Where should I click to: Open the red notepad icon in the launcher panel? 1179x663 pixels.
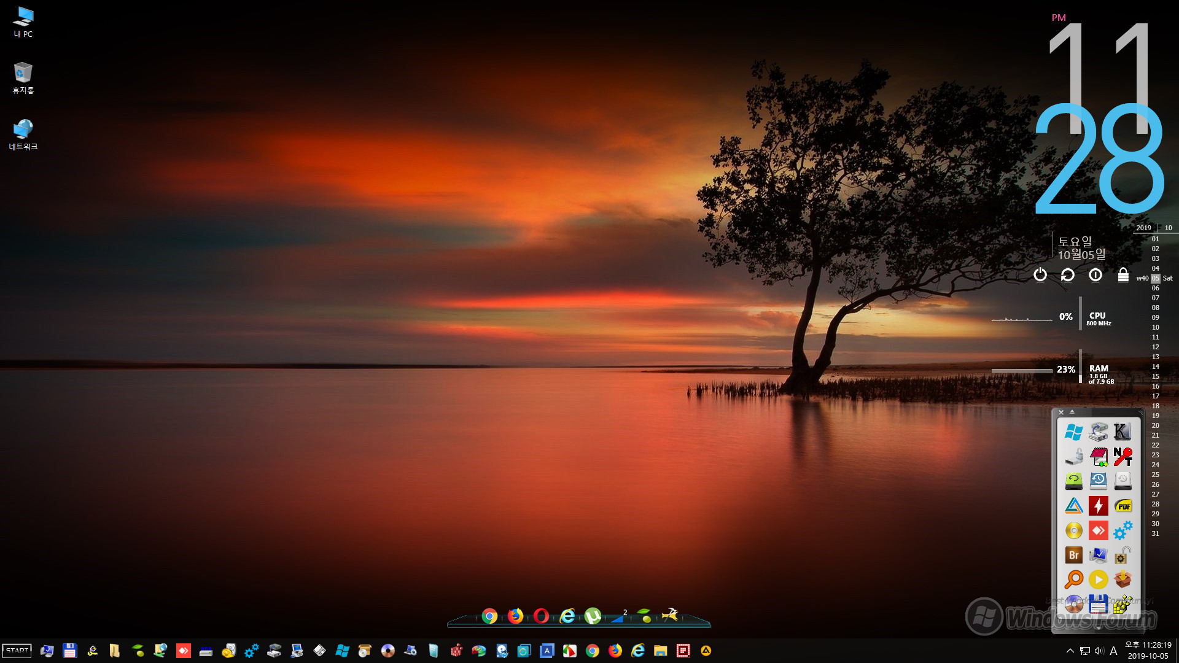(x=1098, y=456)
